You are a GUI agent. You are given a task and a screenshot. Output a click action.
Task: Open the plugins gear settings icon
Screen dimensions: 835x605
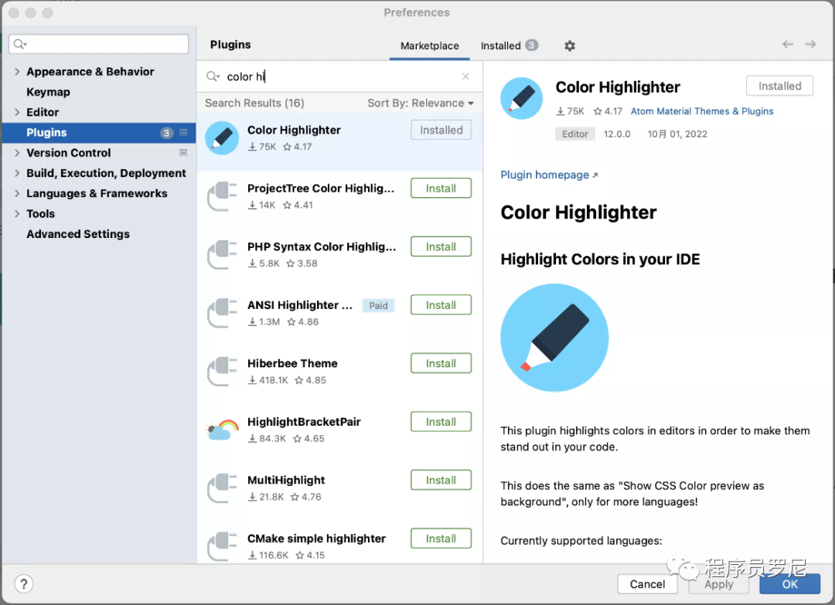[569, 46]
